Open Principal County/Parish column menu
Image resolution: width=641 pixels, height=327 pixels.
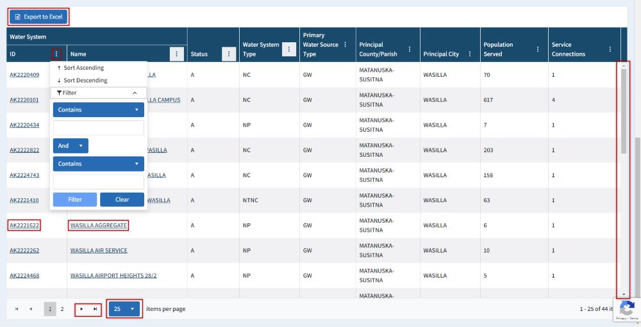[410, 49]
